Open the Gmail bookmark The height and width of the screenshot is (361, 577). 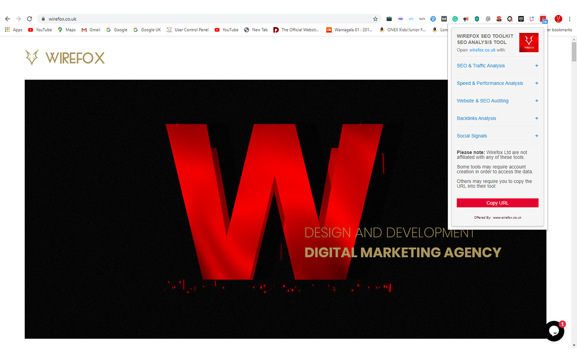coord(91,30)
